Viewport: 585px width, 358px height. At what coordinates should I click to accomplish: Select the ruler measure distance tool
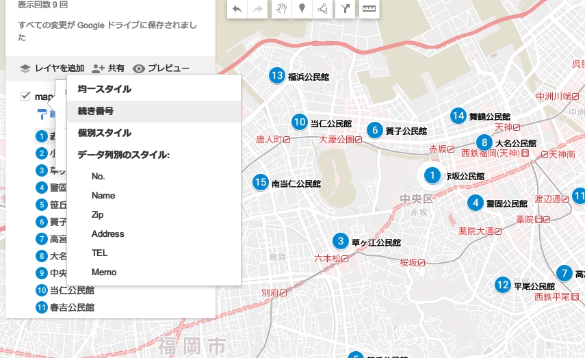tap(369, 9)
